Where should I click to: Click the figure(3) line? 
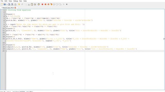pyautogui.click(x=11, y=37)
